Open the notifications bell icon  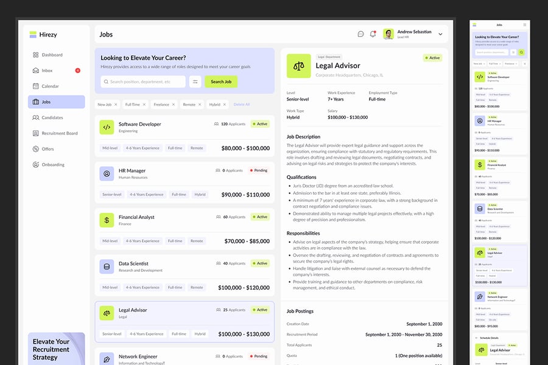373,34
